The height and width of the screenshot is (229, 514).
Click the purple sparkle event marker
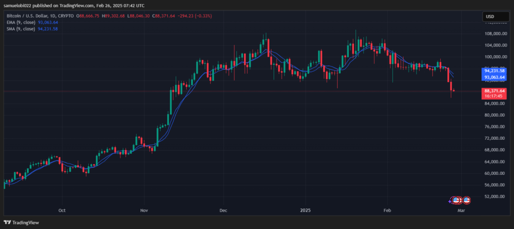point(450,201)
